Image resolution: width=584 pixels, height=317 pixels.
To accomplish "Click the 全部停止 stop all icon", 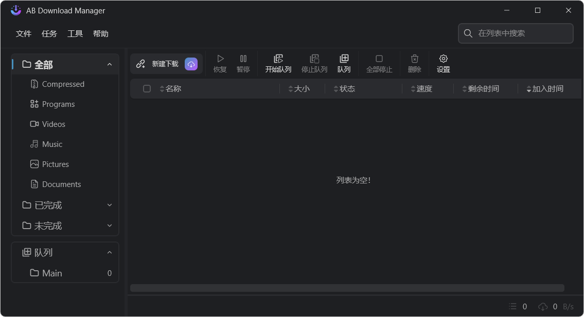I will click(379, 59).
